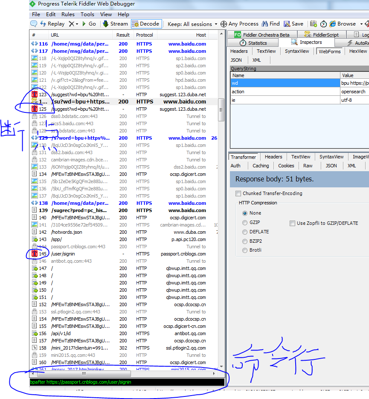Select the Transformer response tab
The image size is (369, 399).
pyautogui.click(x=243, y=157)
